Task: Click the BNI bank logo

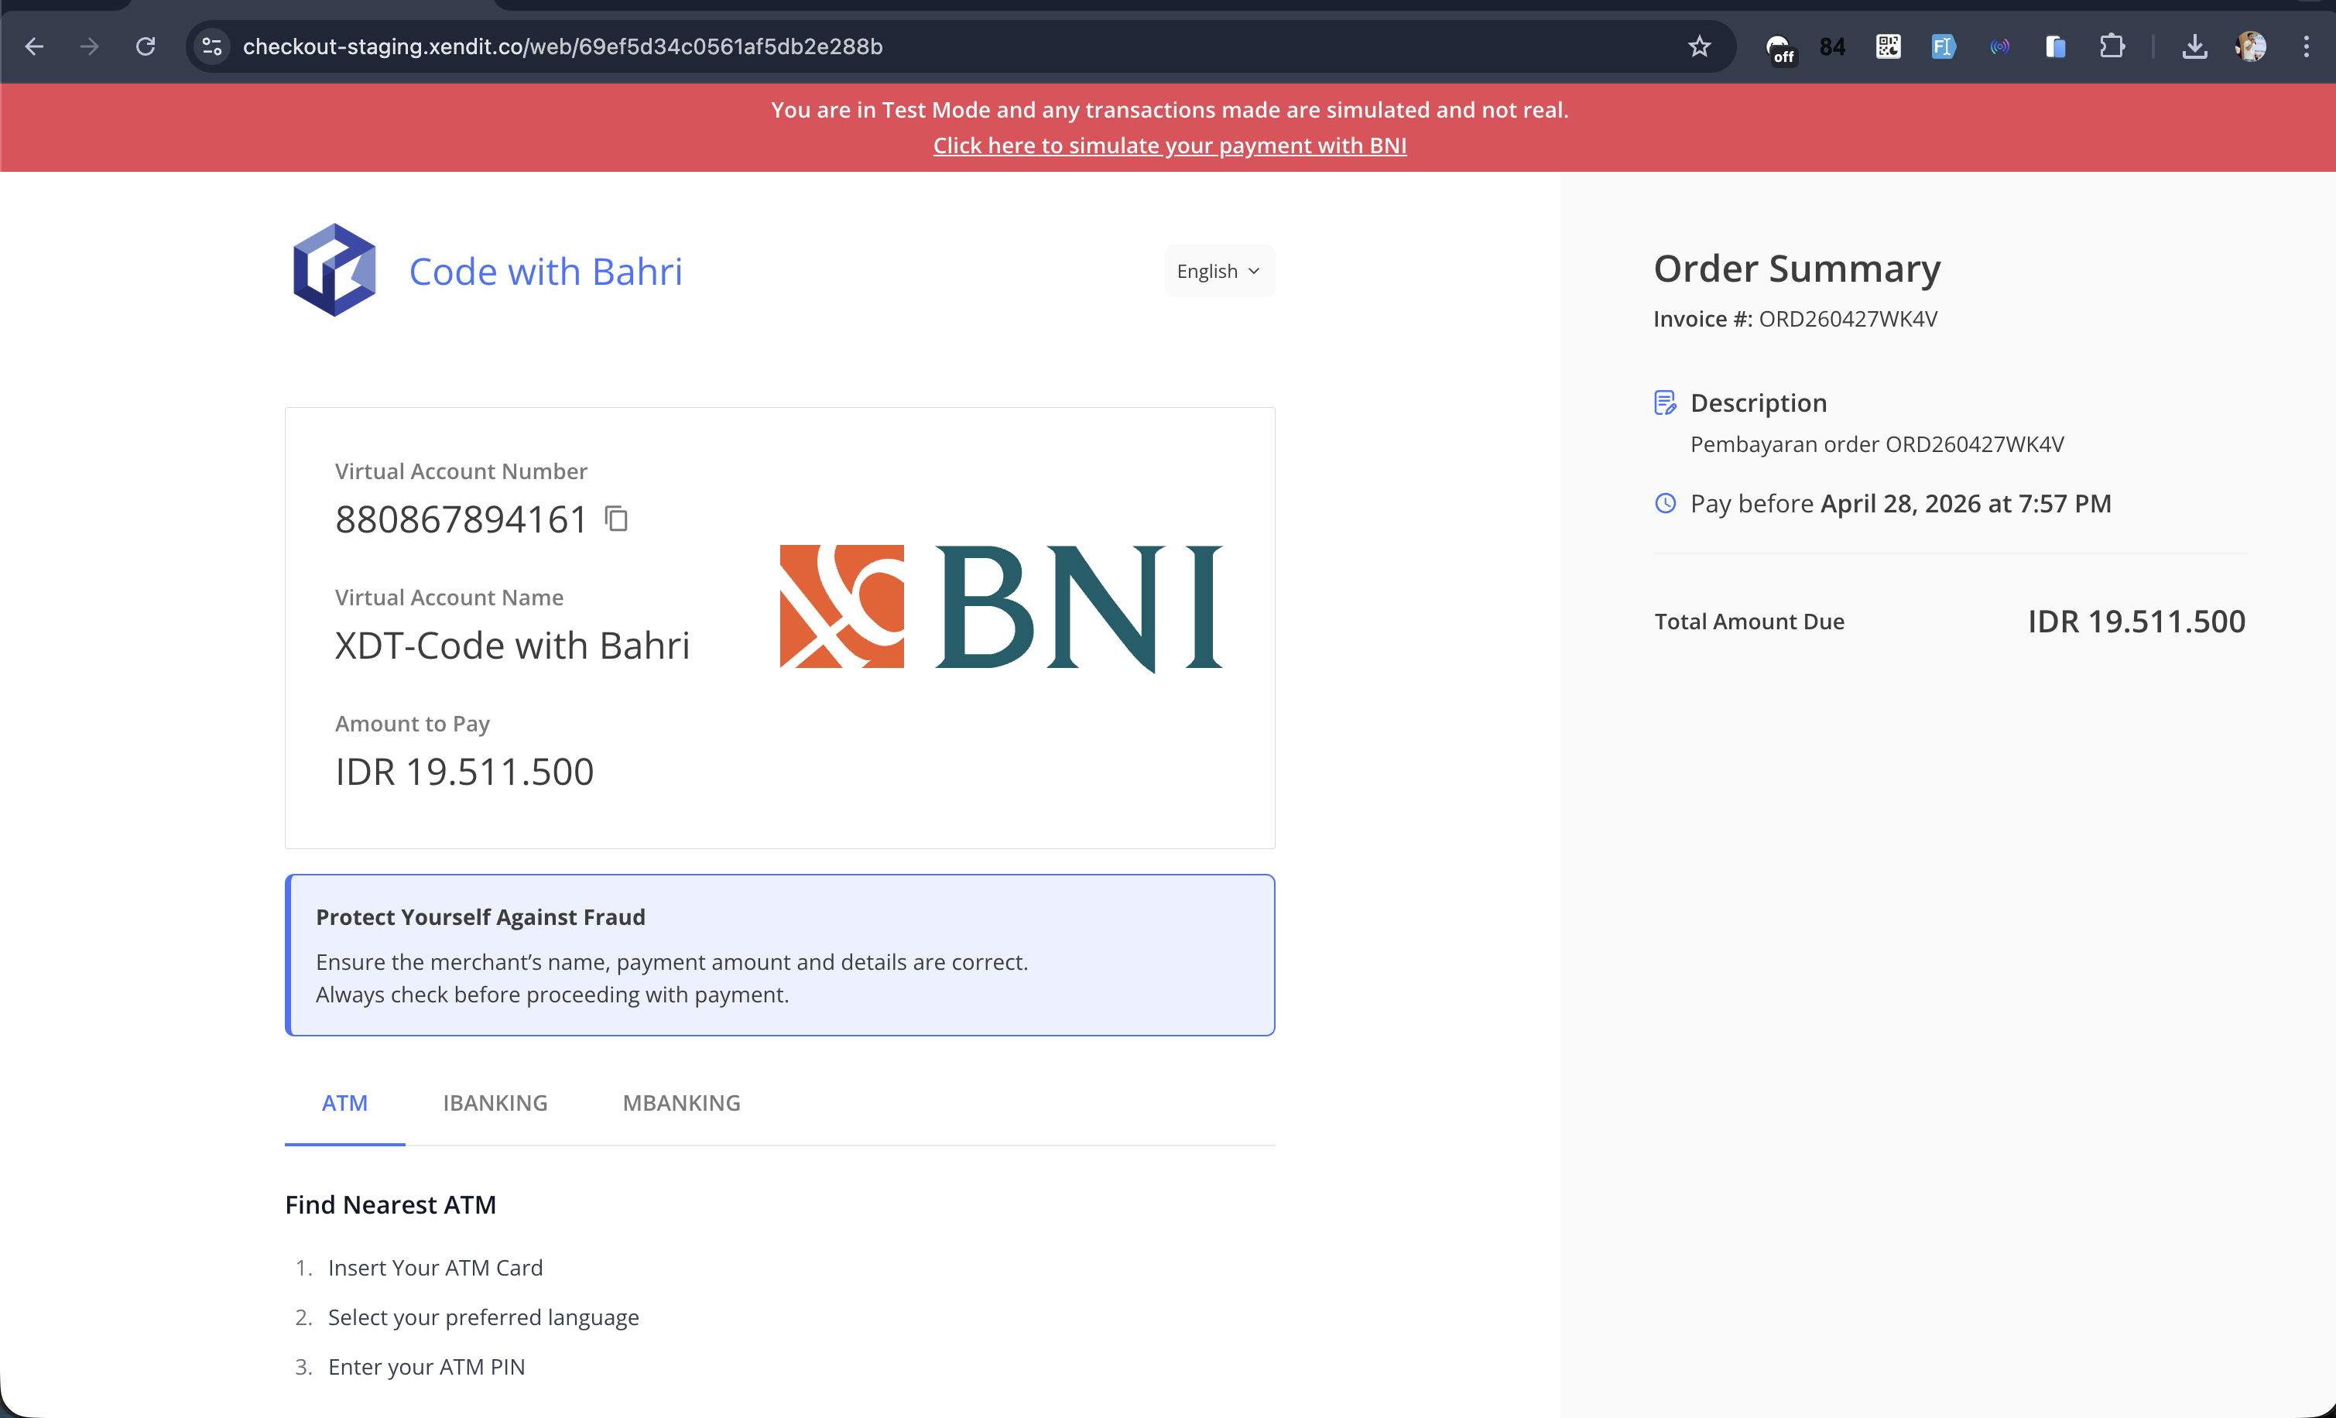Action: [1001, 608]
